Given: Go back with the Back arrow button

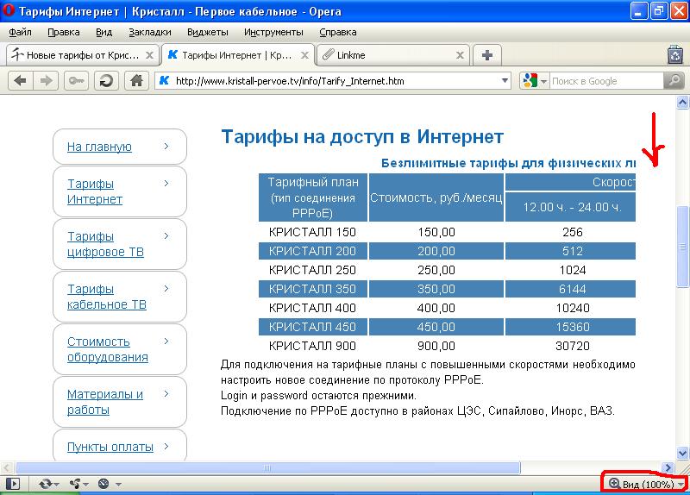Looking at the screenshot, I should point(20,81).
